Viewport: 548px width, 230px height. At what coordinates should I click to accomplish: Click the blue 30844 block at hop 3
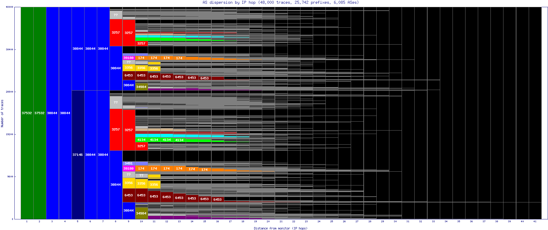pyautogui.click(x=52, y=113)
